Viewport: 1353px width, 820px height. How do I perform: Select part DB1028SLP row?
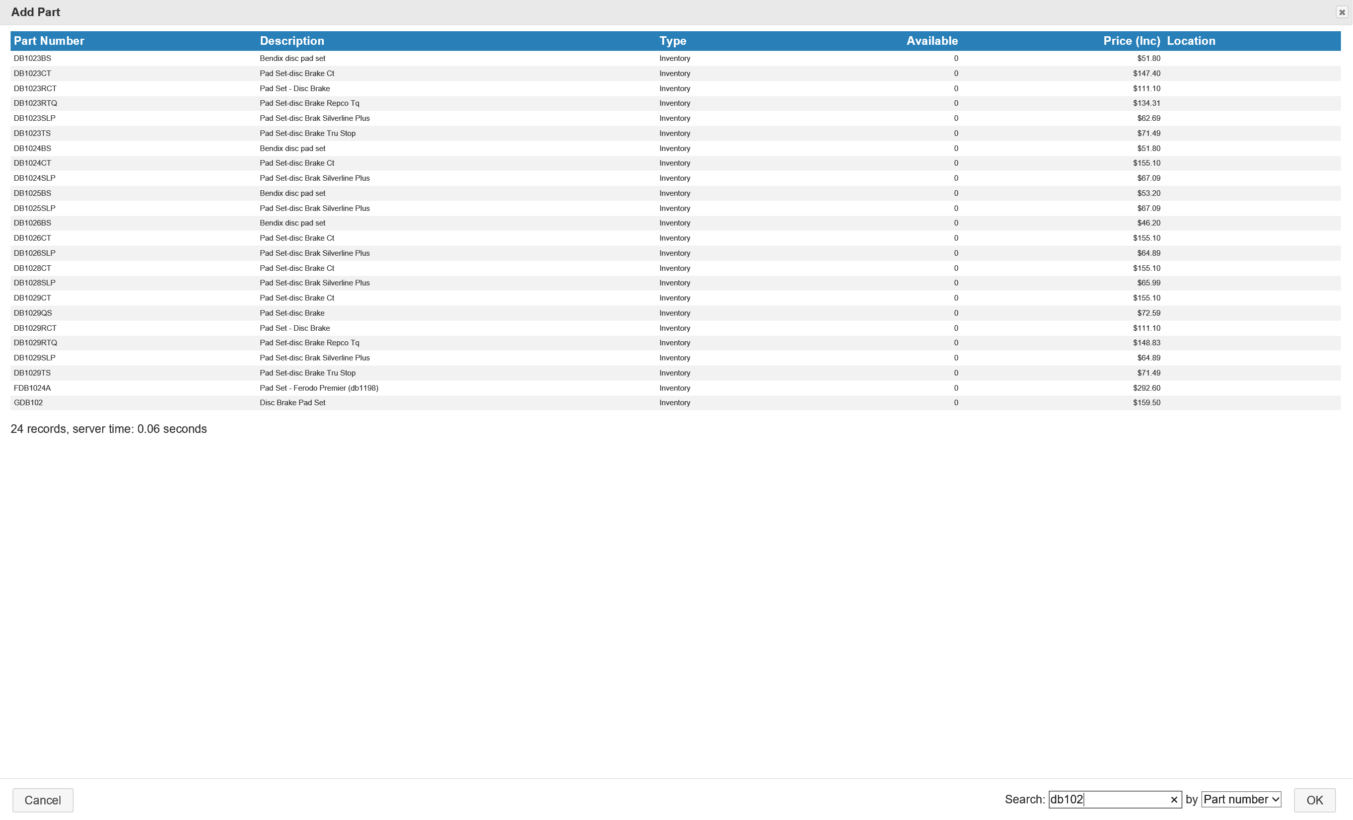(x=675, y=283)
